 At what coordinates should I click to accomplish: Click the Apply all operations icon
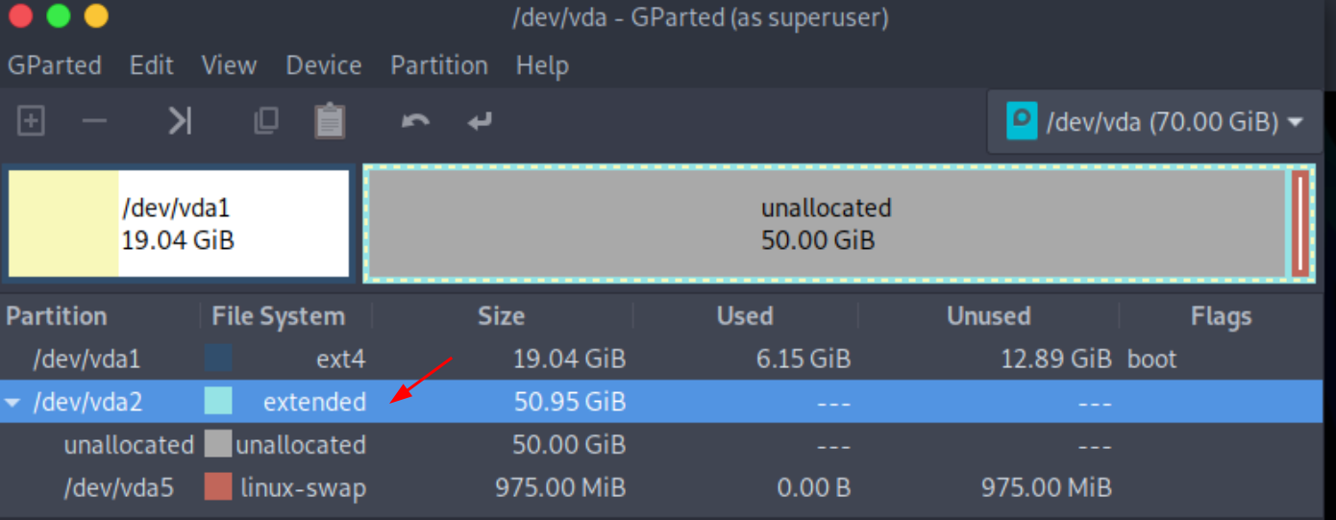(x=480, y=121)
